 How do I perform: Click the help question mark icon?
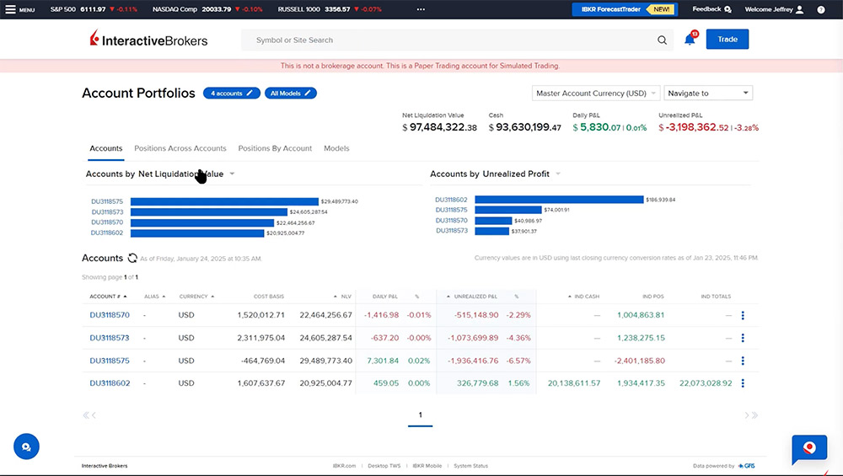click(x=820, y=9)
